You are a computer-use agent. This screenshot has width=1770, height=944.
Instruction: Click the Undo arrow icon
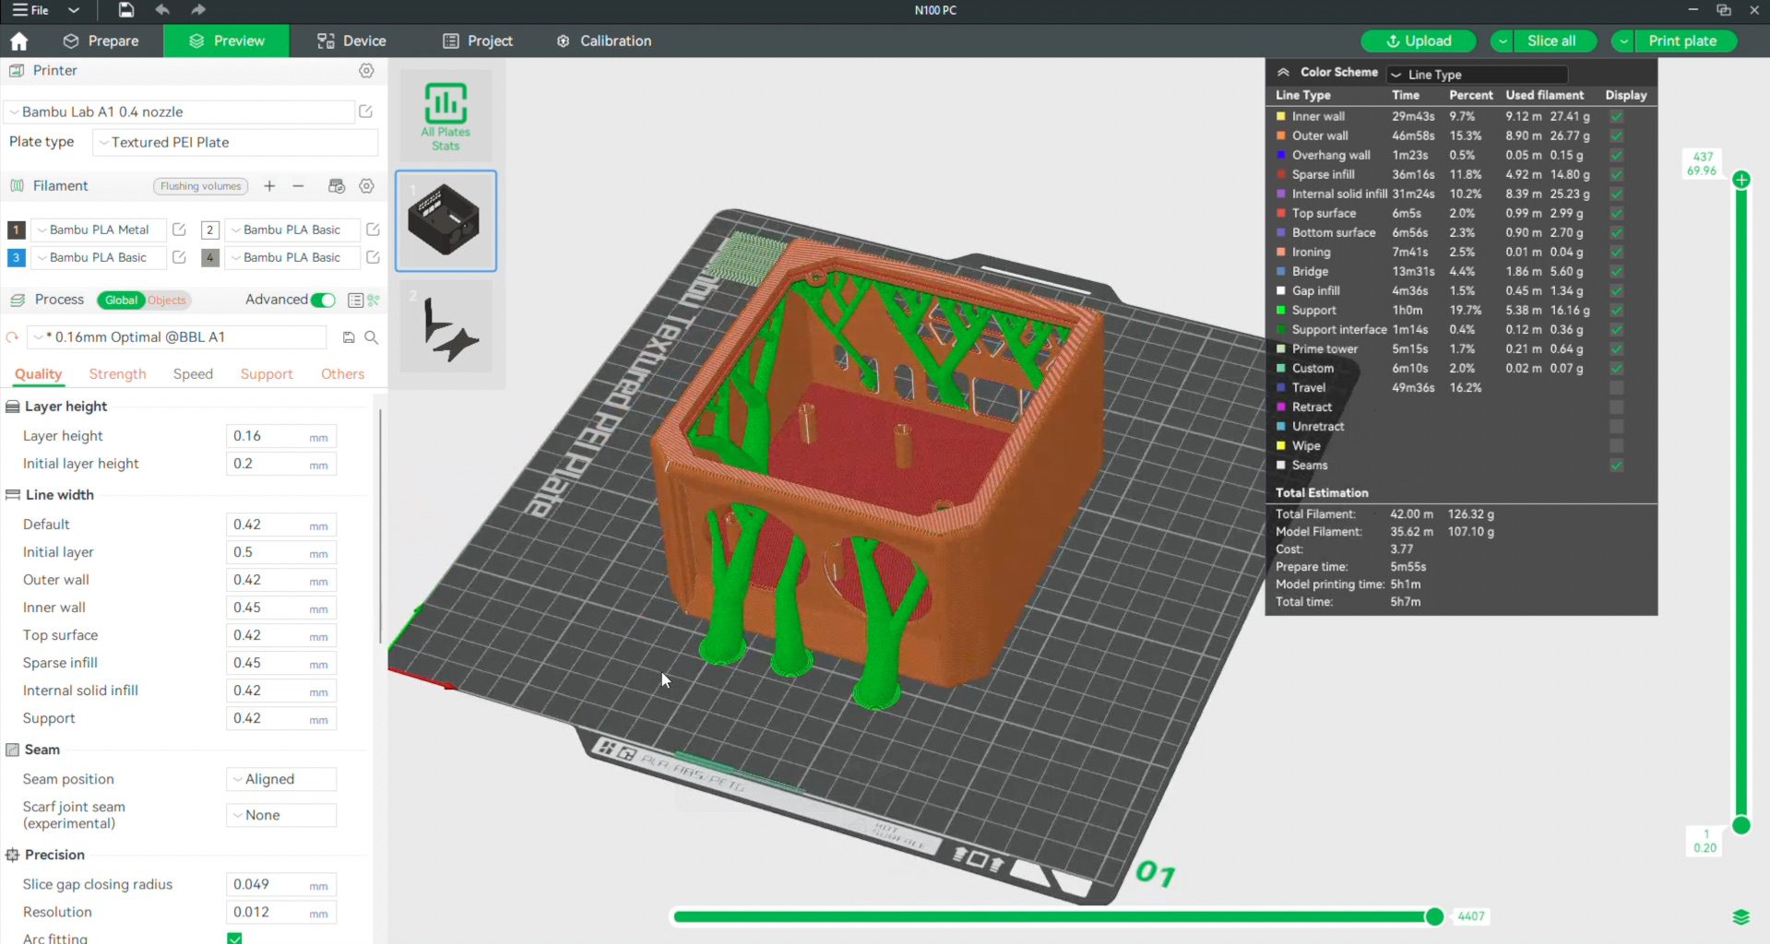162,10
